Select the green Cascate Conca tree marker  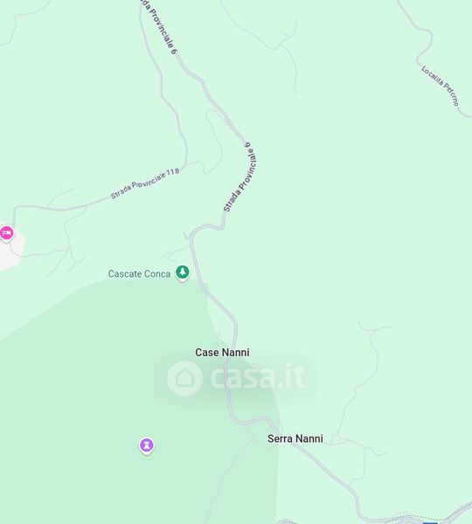click(183, 272)
